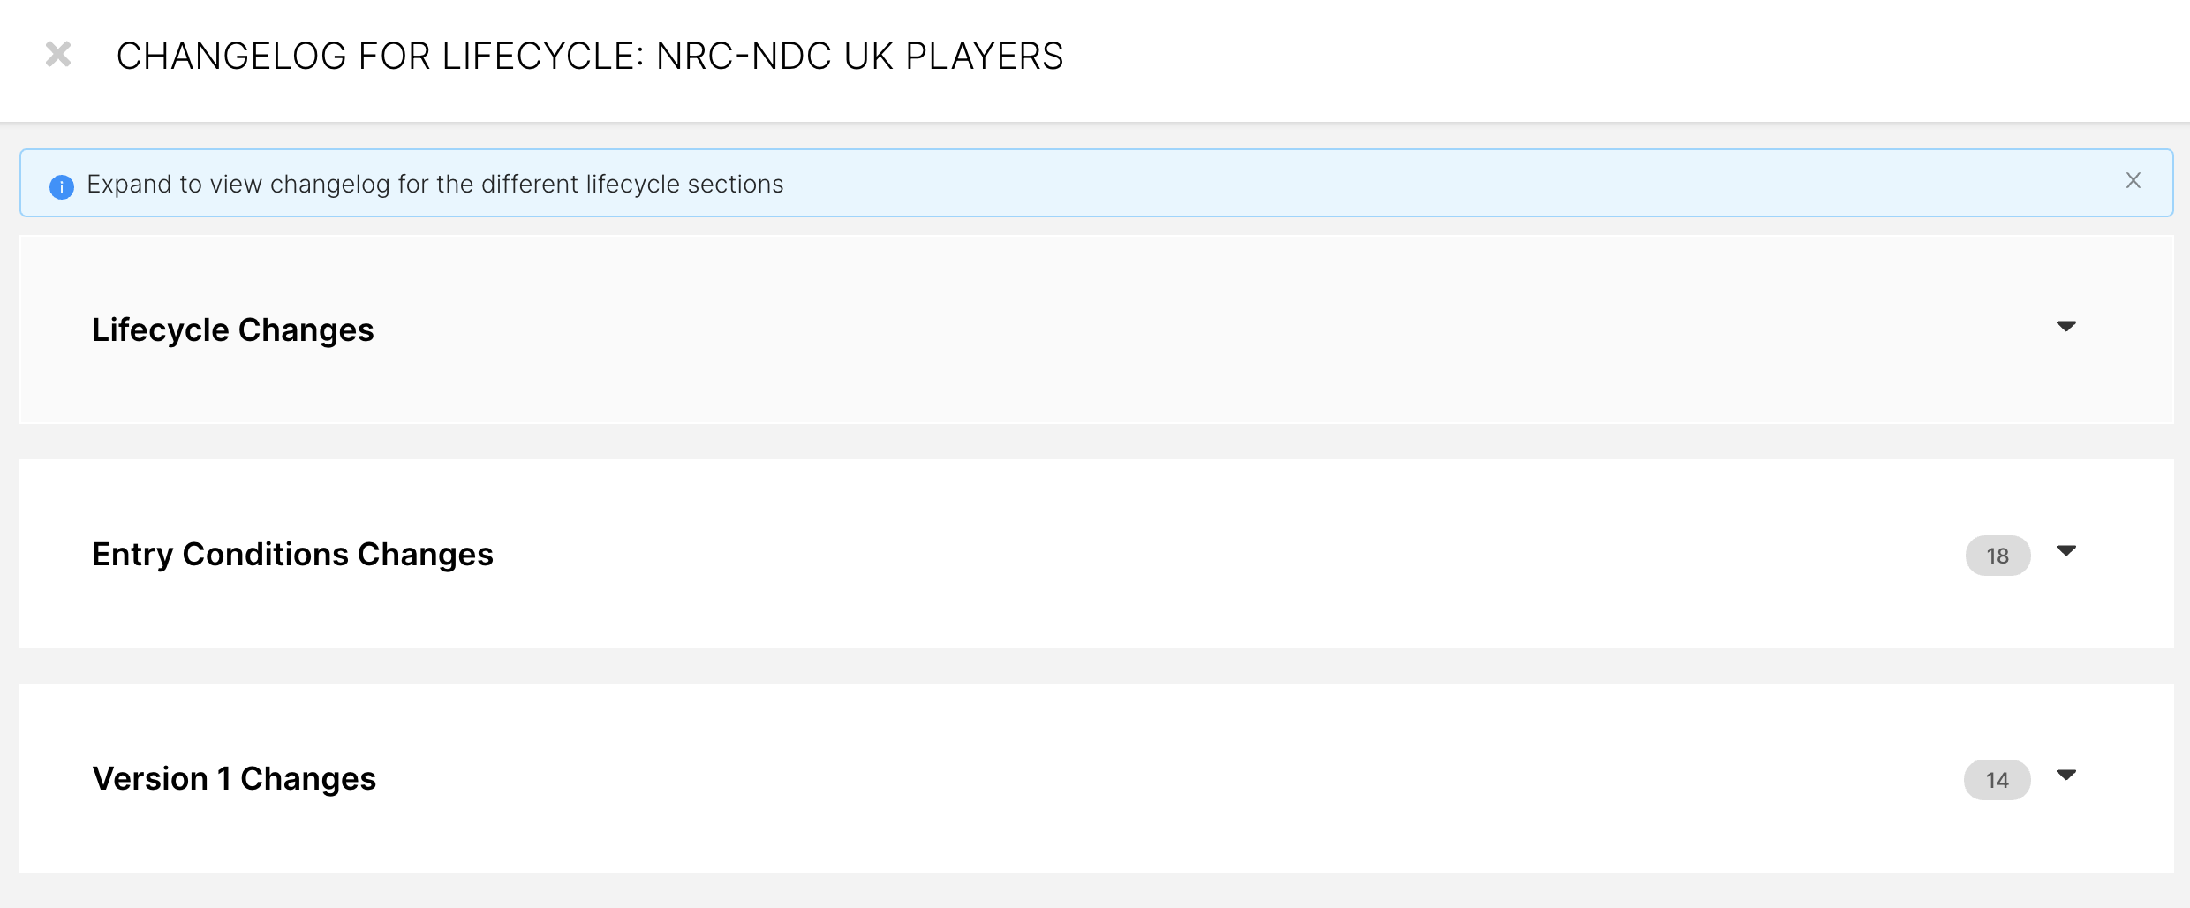Click the Version 1 Changes dropdown arrow
This screenshot has height=908, width=2190.
click(2065, 776)
